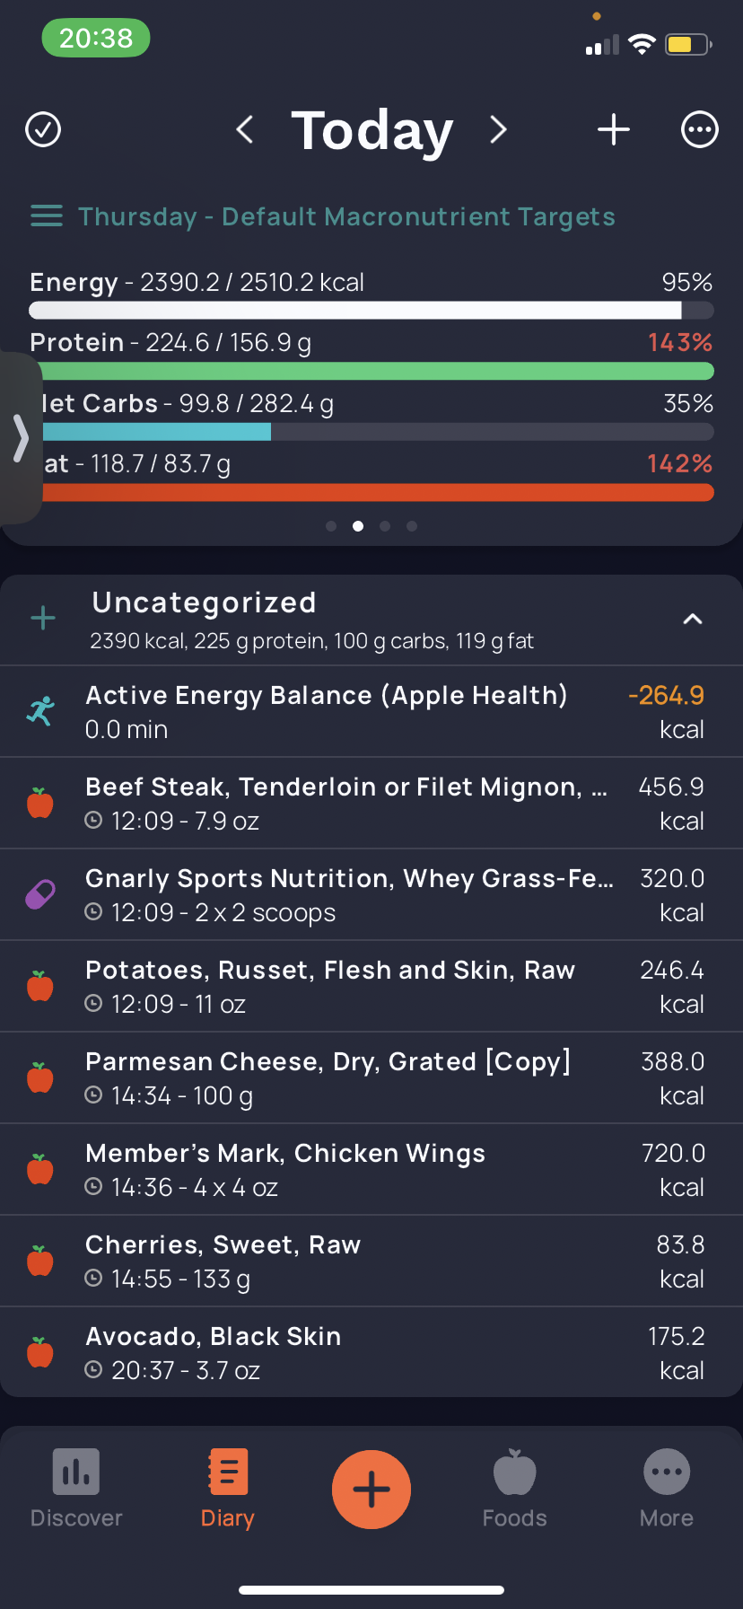Tap the plus icon in top header

614,129
